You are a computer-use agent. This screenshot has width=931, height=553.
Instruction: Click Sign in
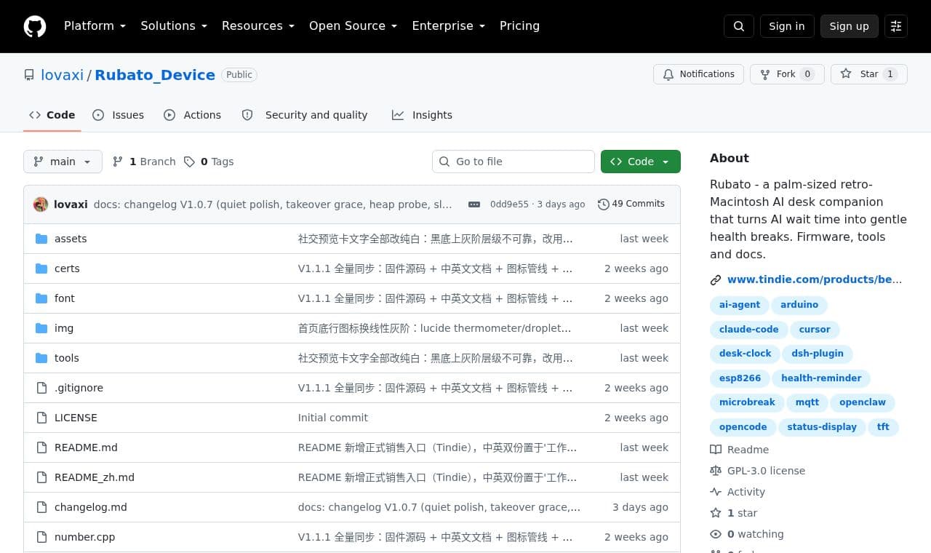[x=787, y=26]
